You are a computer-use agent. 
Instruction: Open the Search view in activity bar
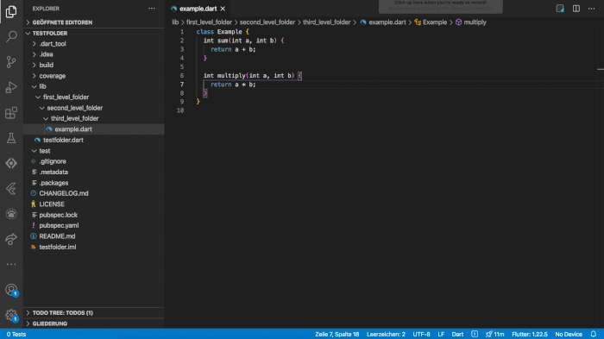coord(11,36)
